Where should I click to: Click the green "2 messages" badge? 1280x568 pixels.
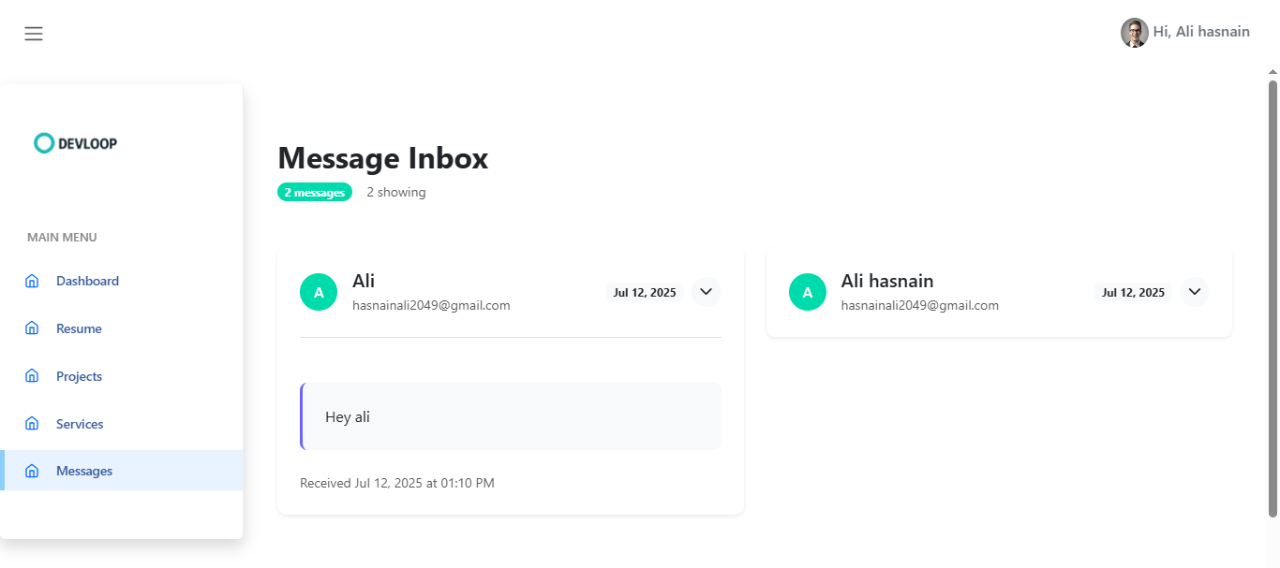pyautogui.click(x=315, y=193)
